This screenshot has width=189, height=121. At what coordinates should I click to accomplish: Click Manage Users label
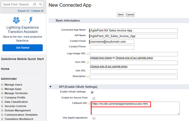(x=13, y=85)
